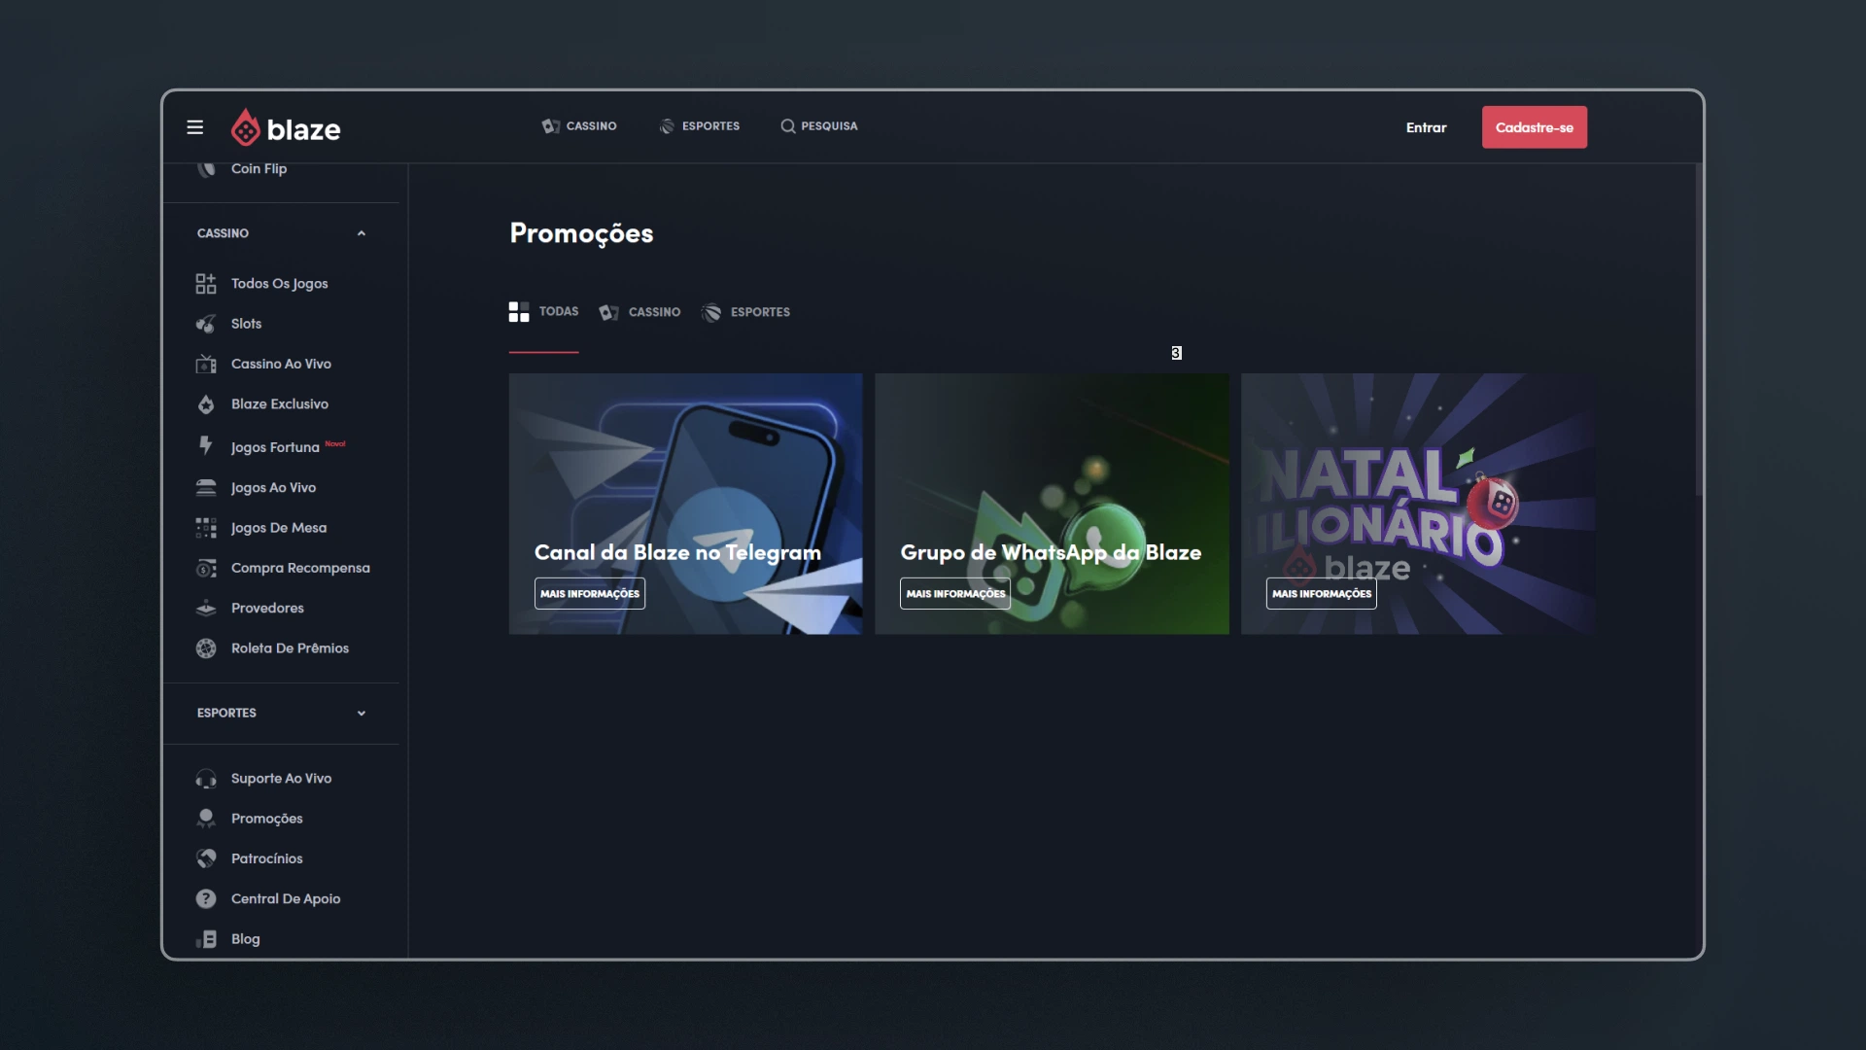
Task: Open the Grupo de WhatsApp da Blaze card
Action: [1052, 504]
